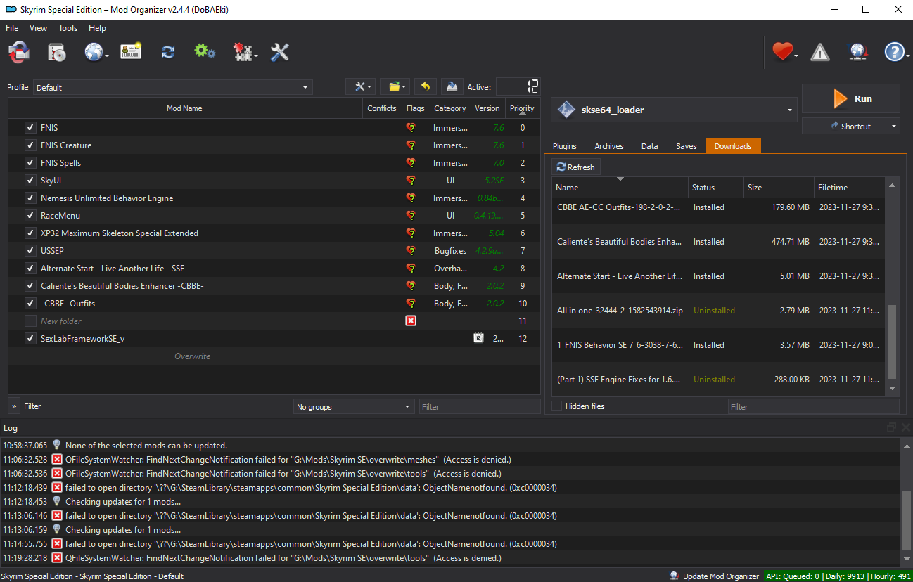Open the Shortcut dropdown
Image resolution: width=913 pixels, height=582 pixels.
pos(851,127)
